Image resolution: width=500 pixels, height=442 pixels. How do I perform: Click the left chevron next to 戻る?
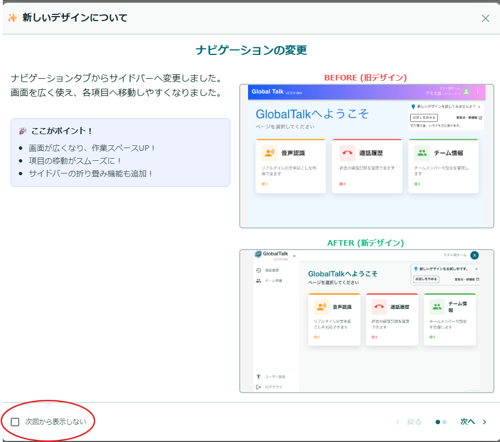[398, 422]
